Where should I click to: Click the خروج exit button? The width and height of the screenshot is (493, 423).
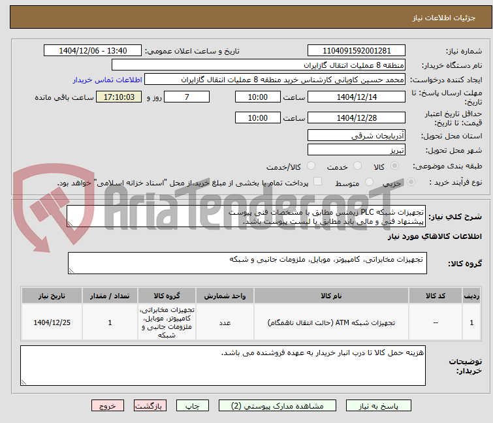[108, 406]
